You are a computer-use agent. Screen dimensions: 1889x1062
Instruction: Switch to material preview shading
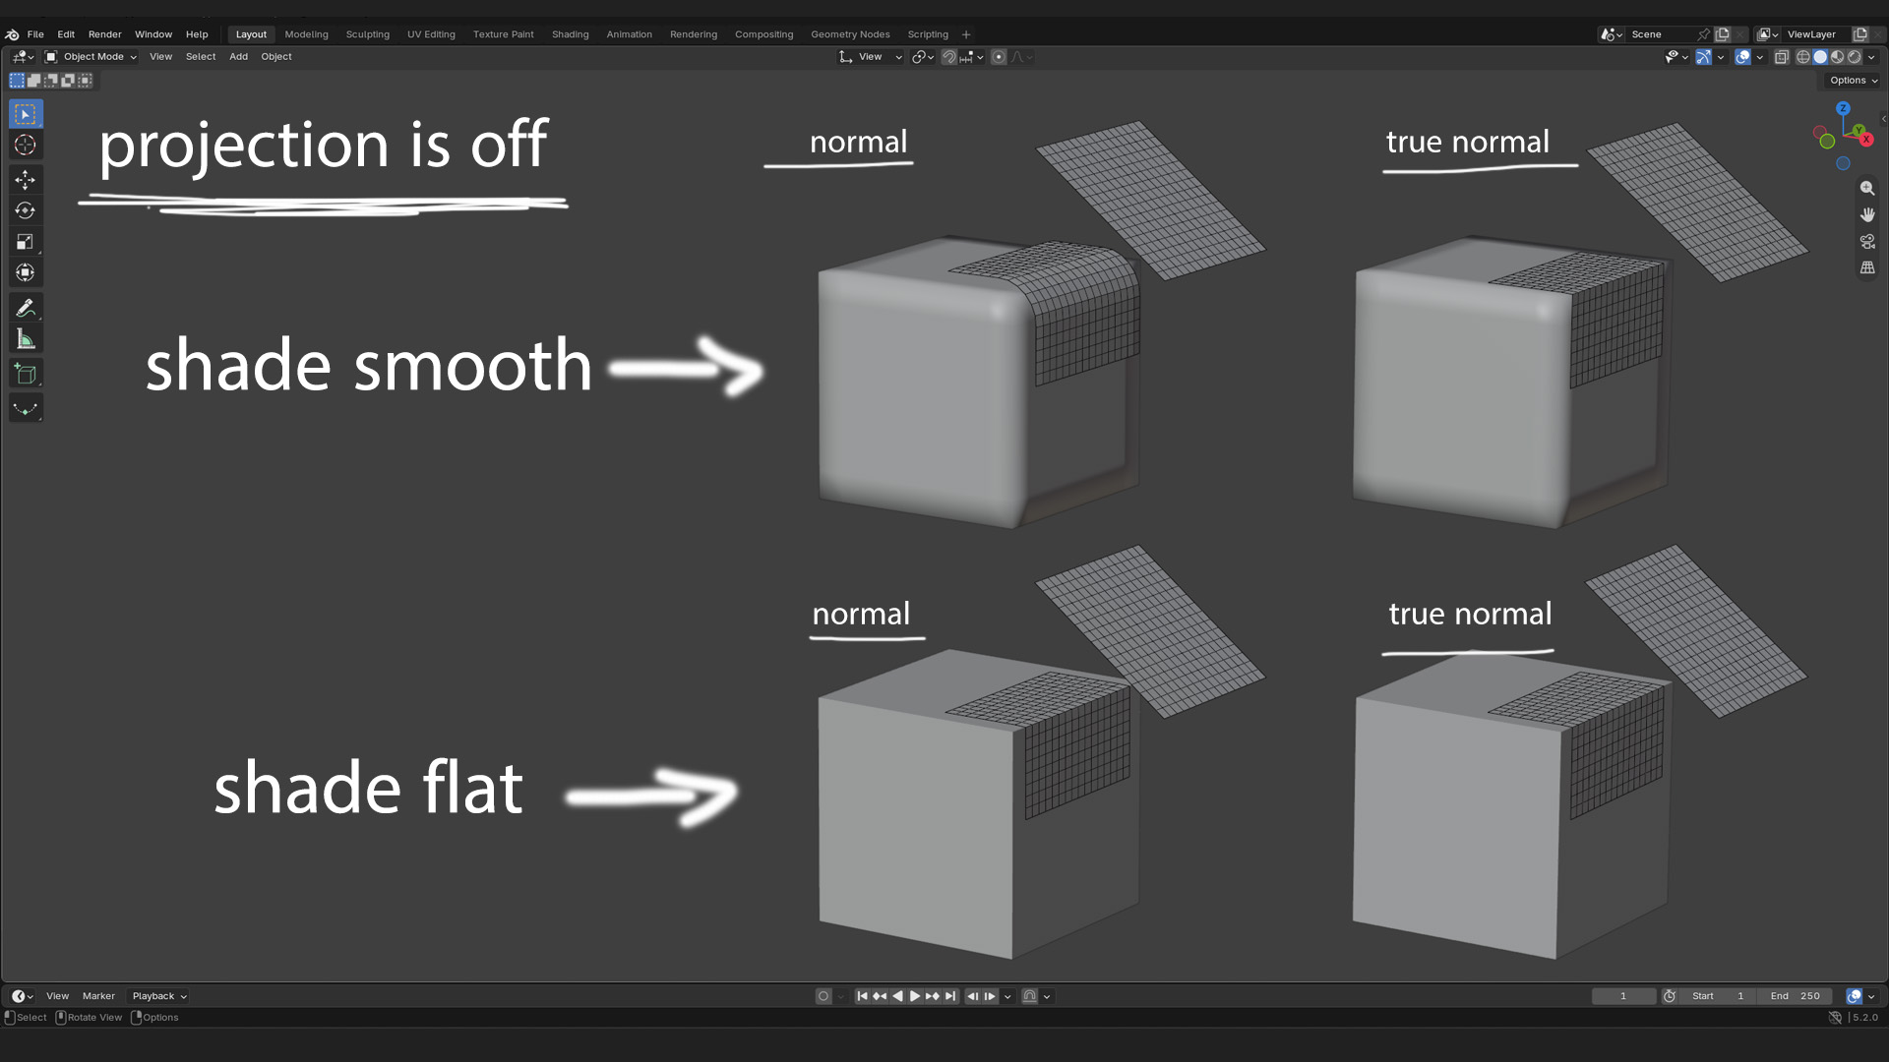click(1837, 57)
